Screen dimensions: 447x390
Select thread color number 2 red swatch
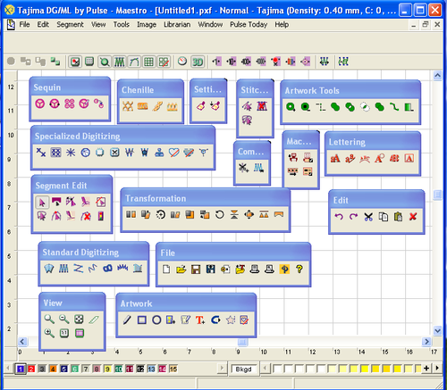pos(31,369)
